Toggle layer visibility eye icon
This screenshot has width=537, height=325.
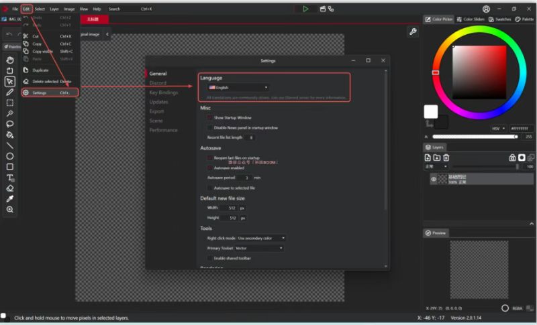(434, 179)
